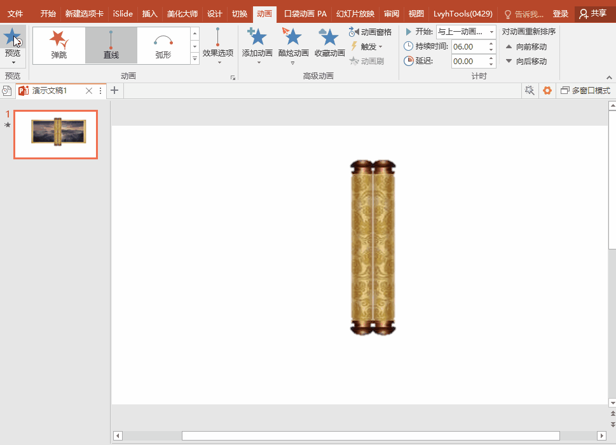
Task: Click the orange gear settings icon
Action: [546, 91]
